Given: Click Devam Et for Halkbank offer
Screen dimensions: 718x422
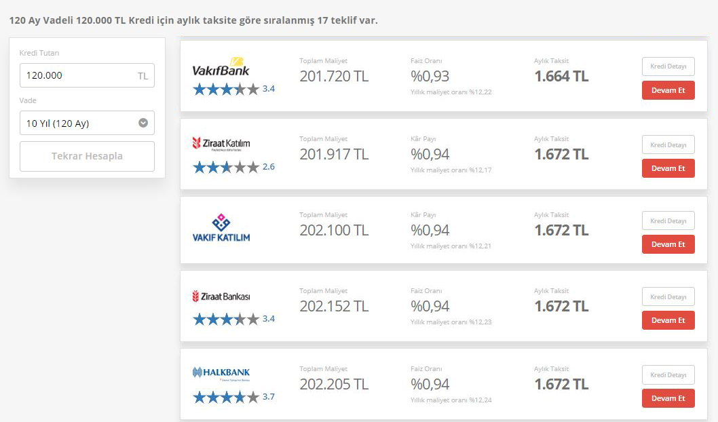Looking at the screenshot, I should [x=668, y=398].
